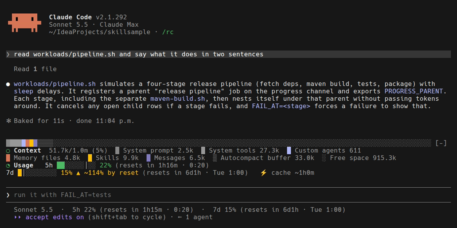Click the ~114% by reset warning text
457x228 pixels.
coord(112,173)
